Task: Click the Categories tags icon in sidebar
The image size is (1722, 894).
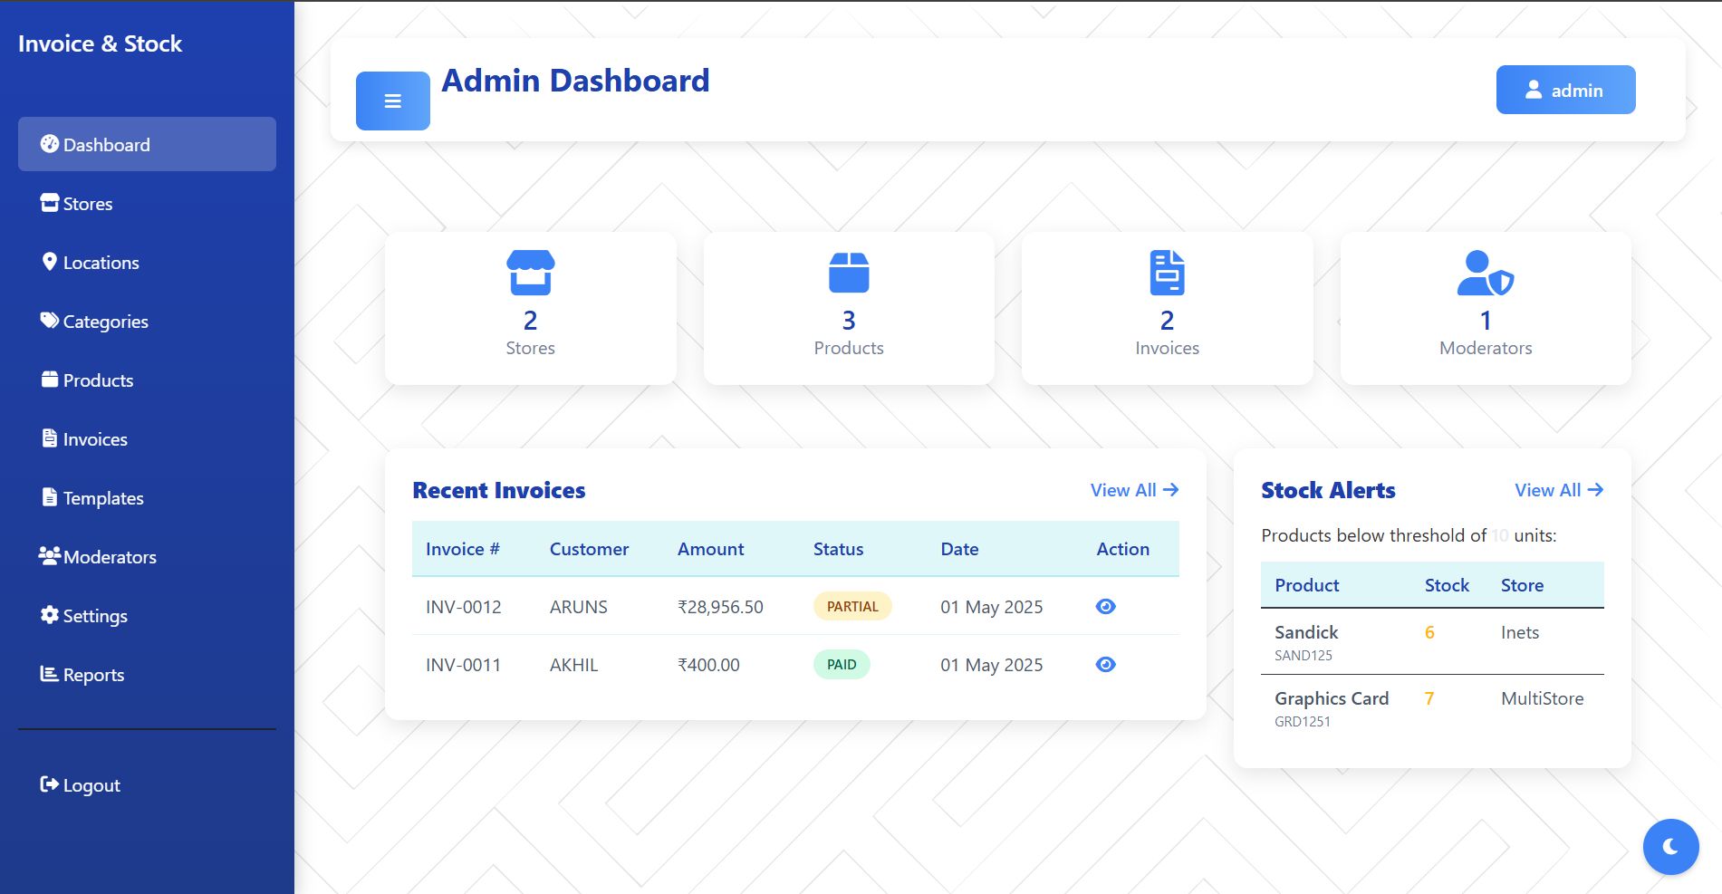Action: (50, 320)
